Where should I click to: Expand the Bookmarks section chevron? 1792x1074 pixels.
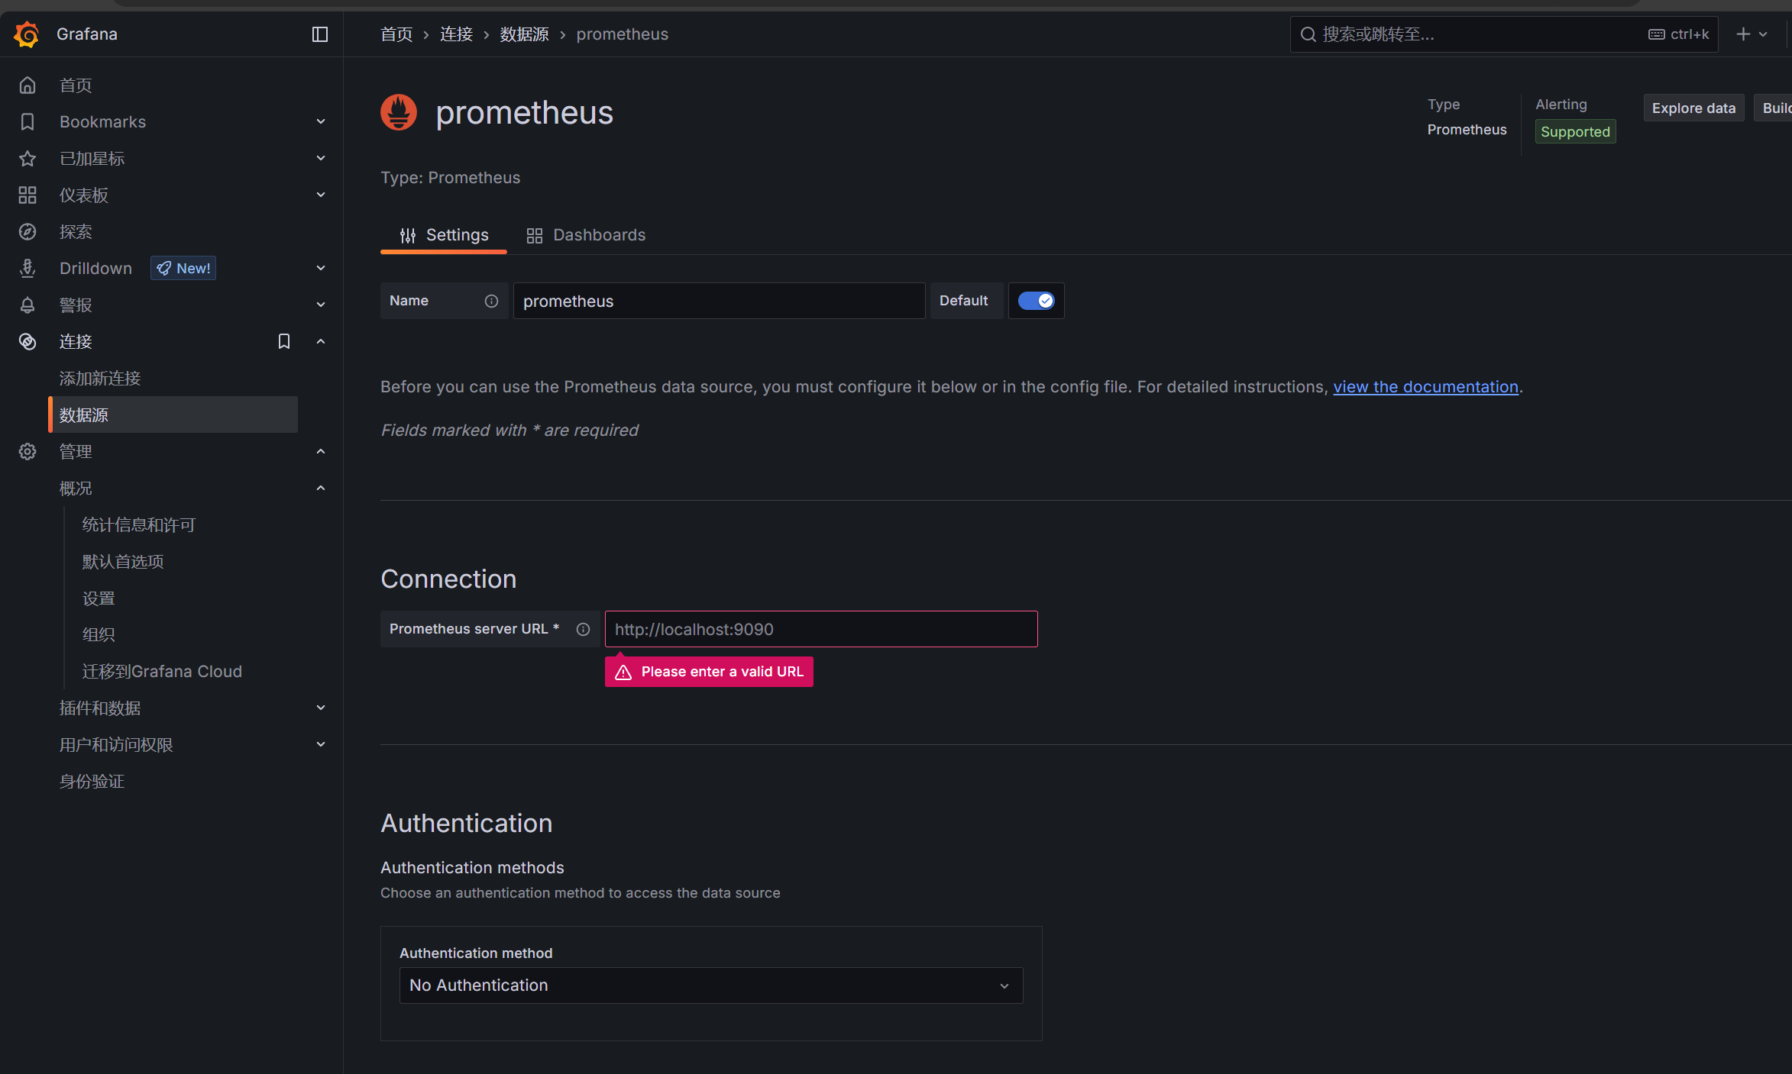click(321, 122)
